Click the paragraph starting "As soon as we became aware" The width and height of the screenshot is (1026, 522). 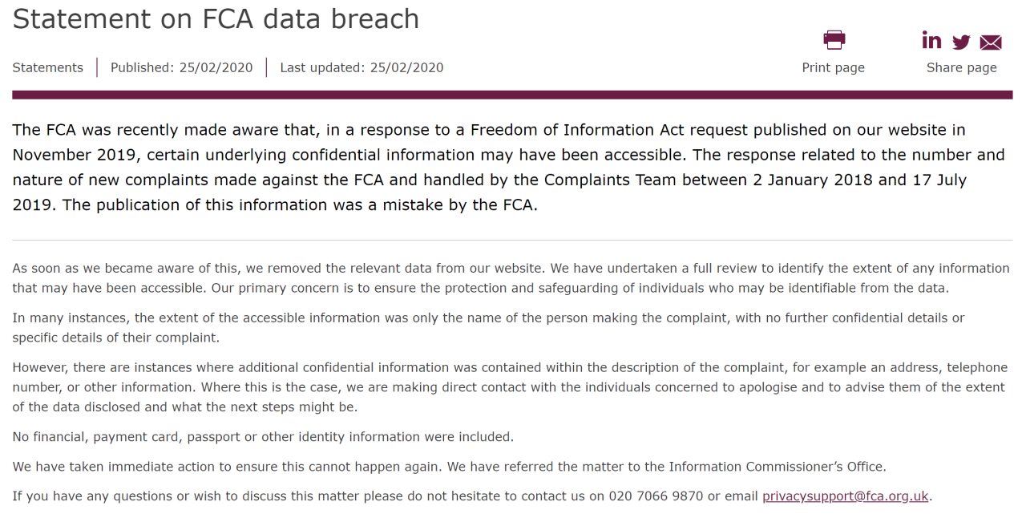511,277
